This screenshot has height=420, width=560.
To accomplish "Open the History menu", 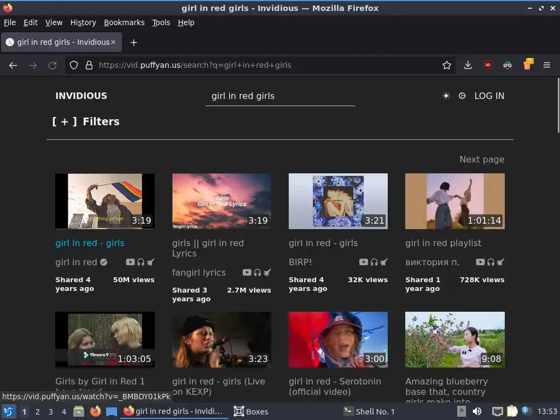I will point(83,22).
